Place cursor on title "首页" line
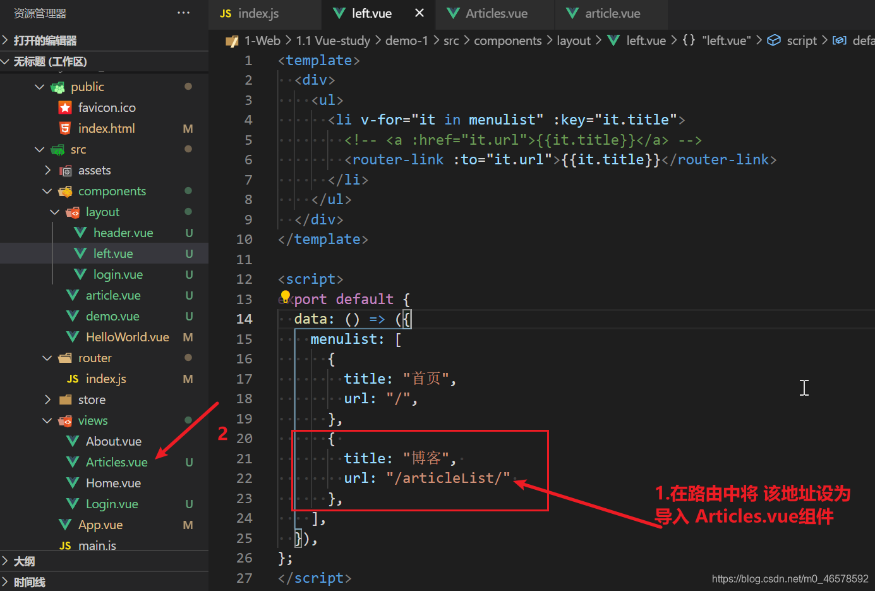Screen dimensions: 875x591 pyautogui.click(x=399, y=379)
